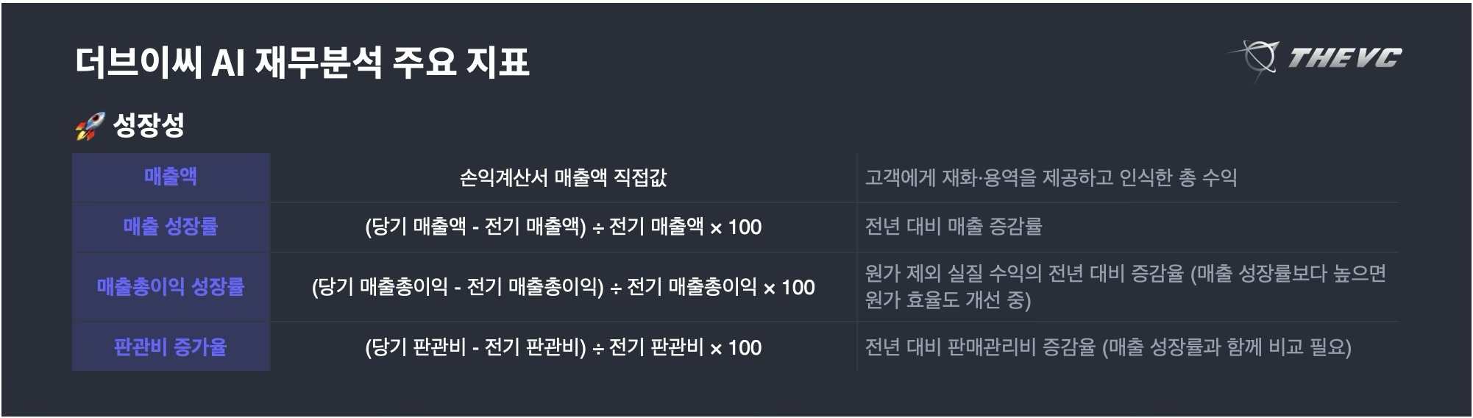The image size is (1473, 418).
Task: Select the 매출총이익 growth formula cell
Action: [563, 287]
